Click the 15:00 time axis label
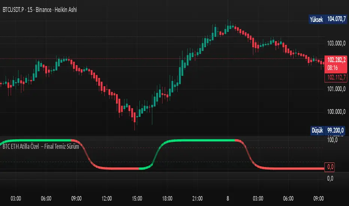The image size is (349, 206). [137, 199]
